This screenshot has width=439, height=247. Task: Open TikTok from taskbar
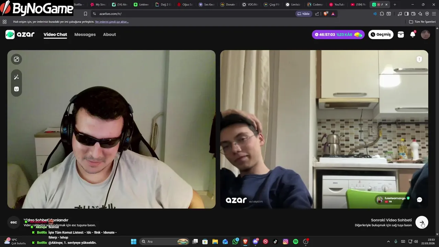[x=275, y=242]
